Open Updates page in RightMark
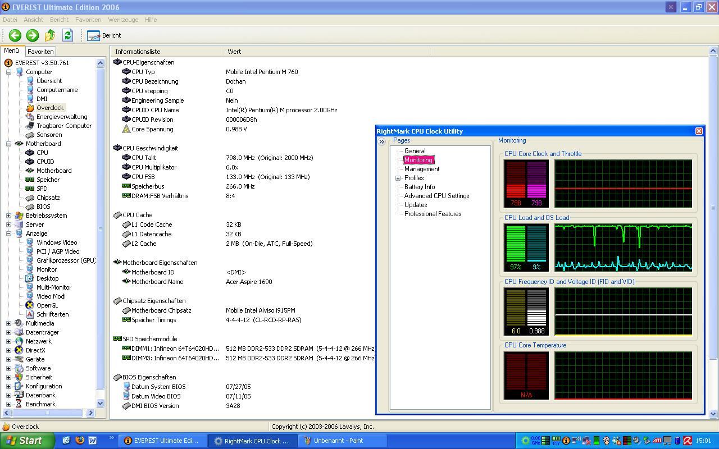719x449 pixels. [x=415, y=205]
